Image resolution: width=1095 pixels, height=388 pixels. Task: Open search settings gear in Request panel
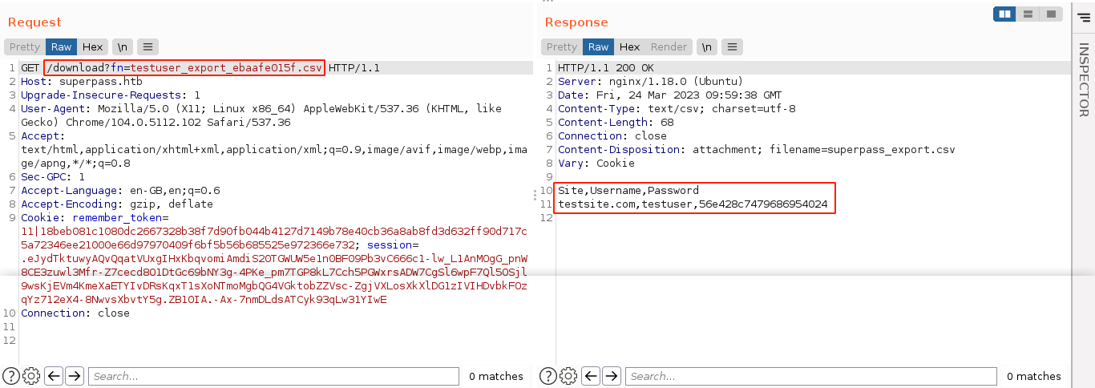(32, 376)
